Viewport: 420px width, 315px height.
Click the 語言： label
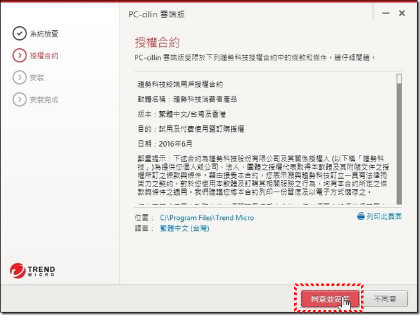144,228
